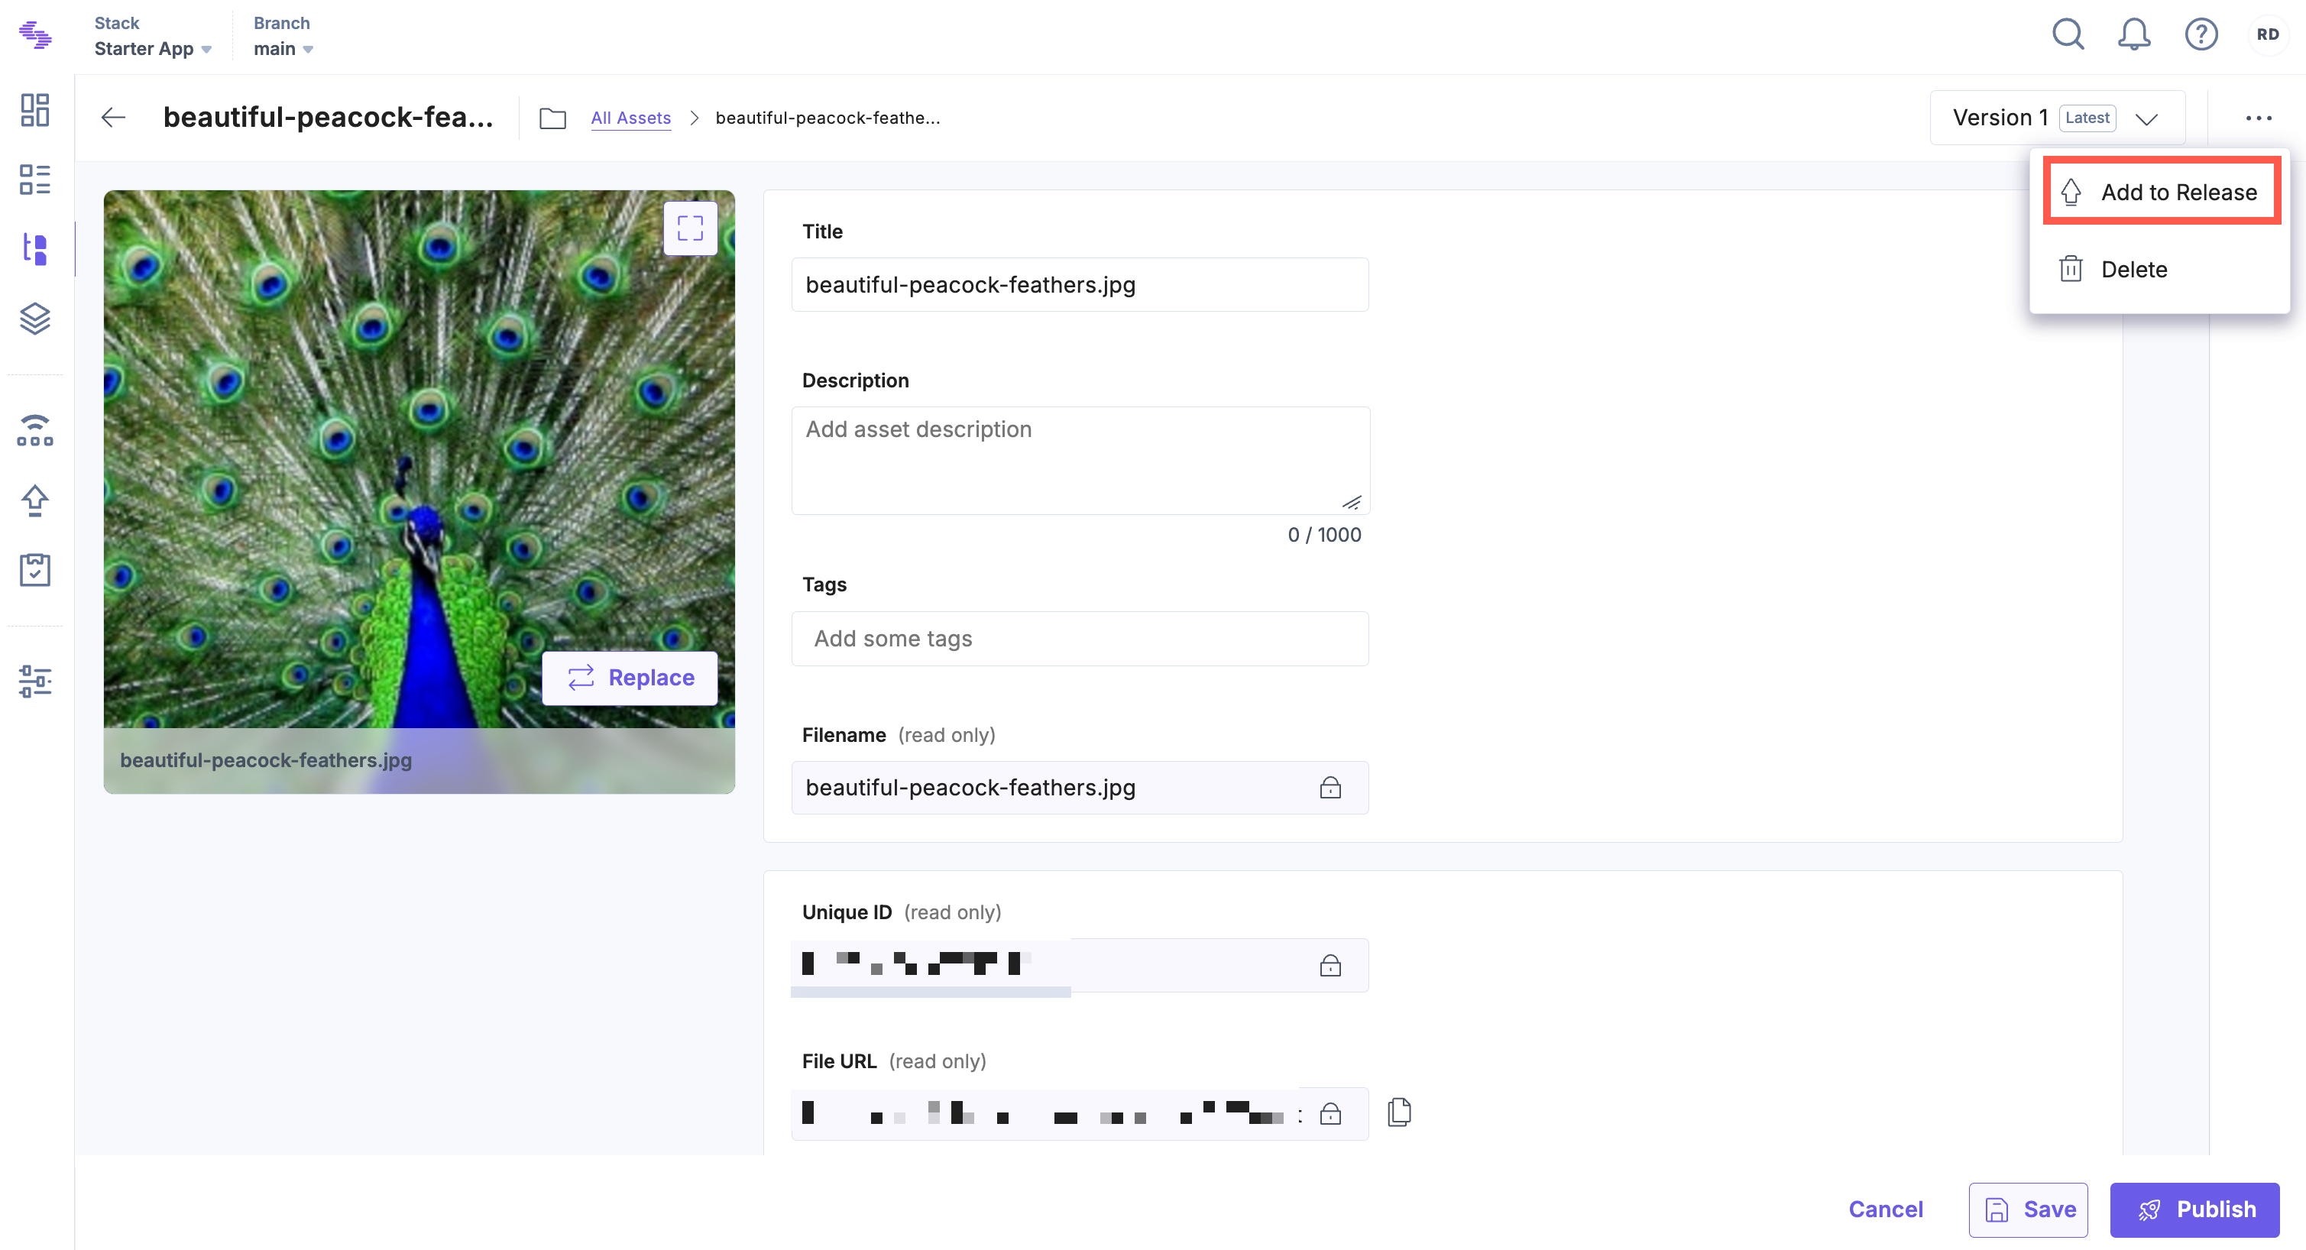Click the Title input field
This screenshot has height=1250, width=2306.
1080,285
